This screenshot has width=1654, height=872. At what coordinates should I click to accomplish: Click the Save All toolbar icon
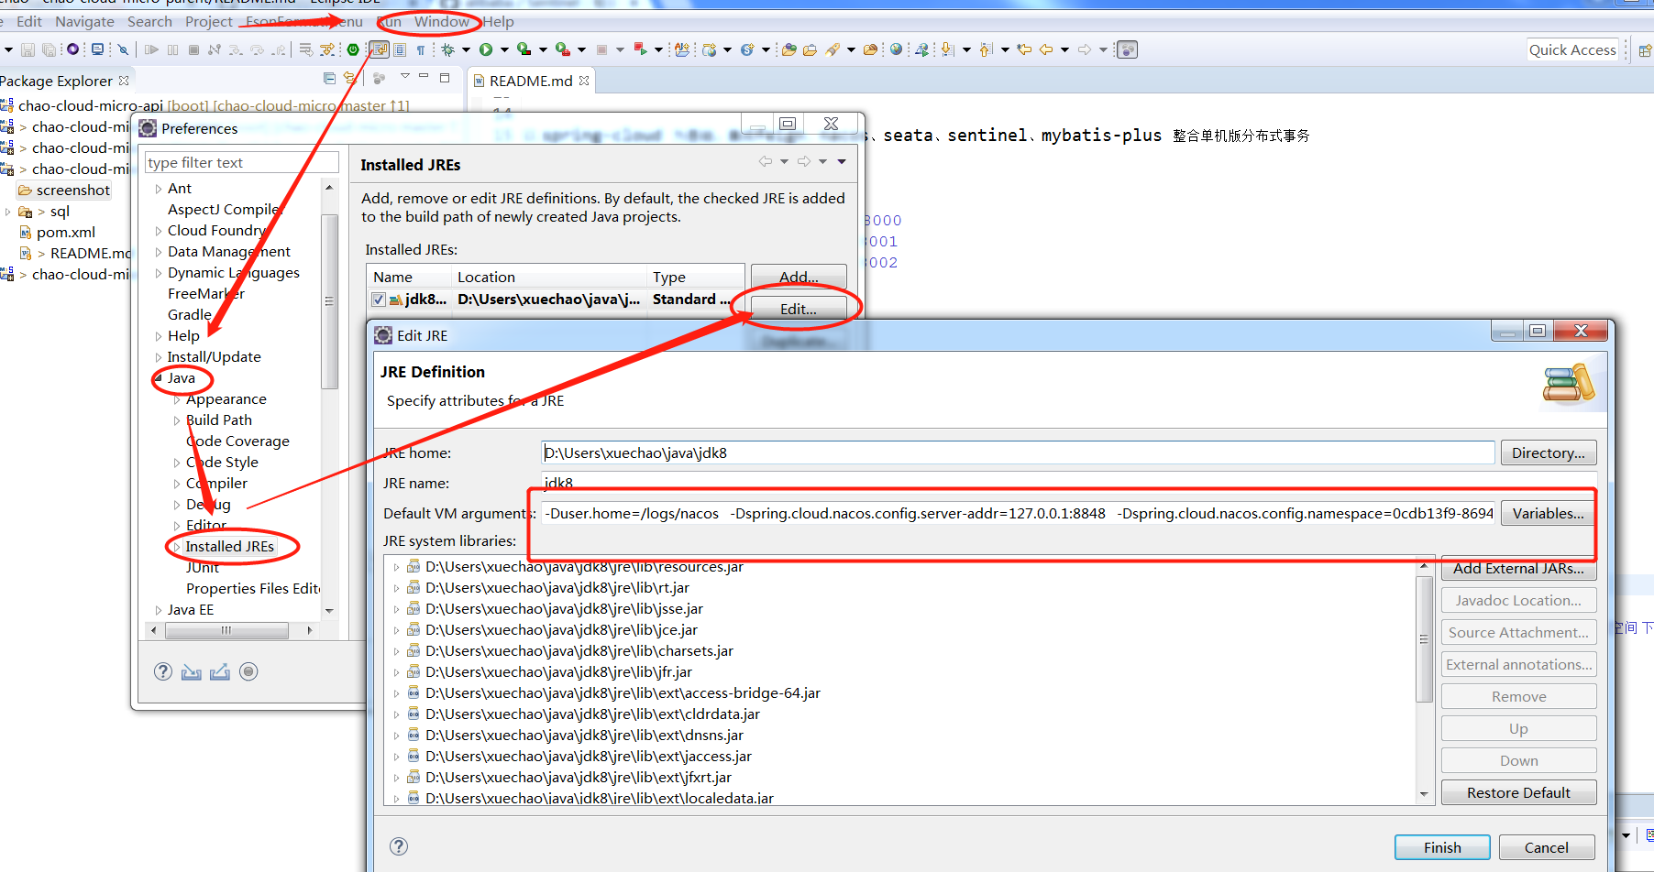pos(49,49)
